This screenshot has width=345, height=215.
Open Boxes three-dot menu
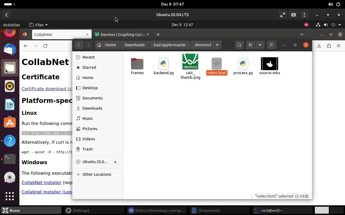[x=304, y=15]
